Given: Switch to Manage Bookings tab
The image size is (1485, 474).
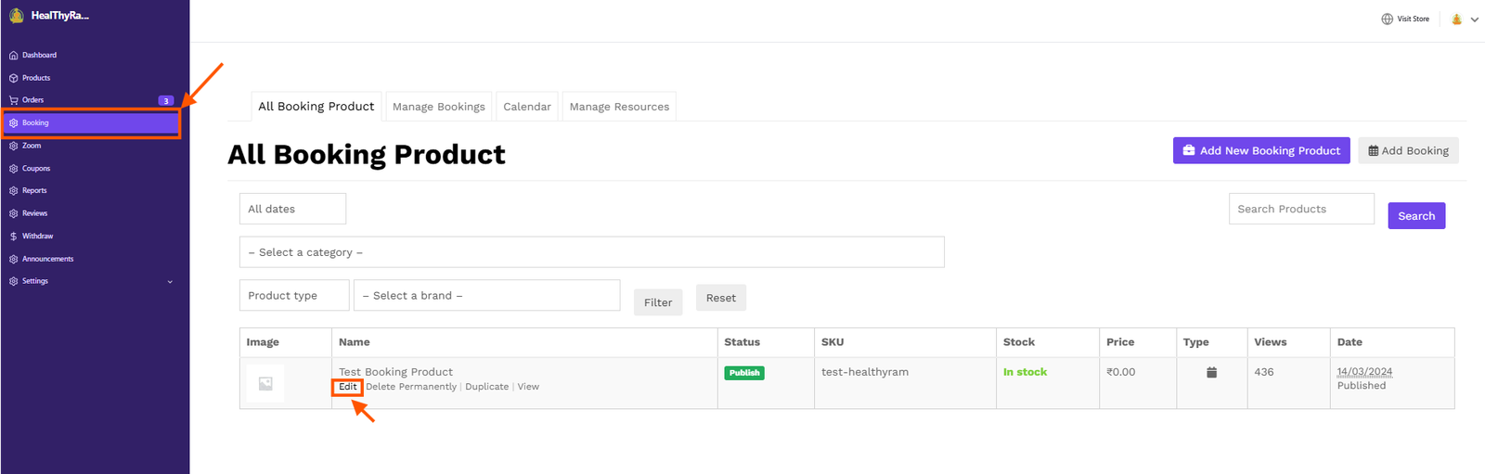Looking at the screenshot, I should [x=439, y=107].
